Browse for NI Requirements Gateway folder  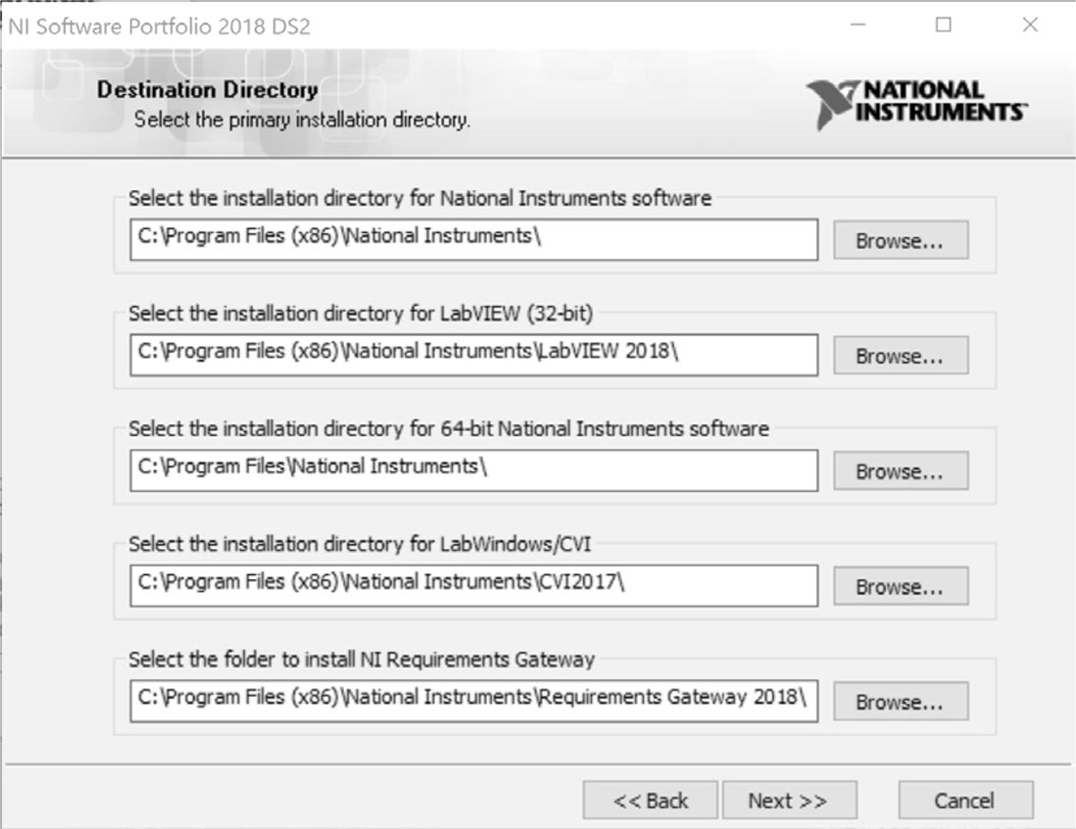coord(901,702)
